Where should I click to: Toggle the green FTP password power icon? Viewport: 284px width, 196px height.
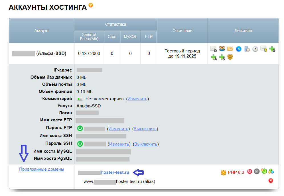(x=80, y=128)
